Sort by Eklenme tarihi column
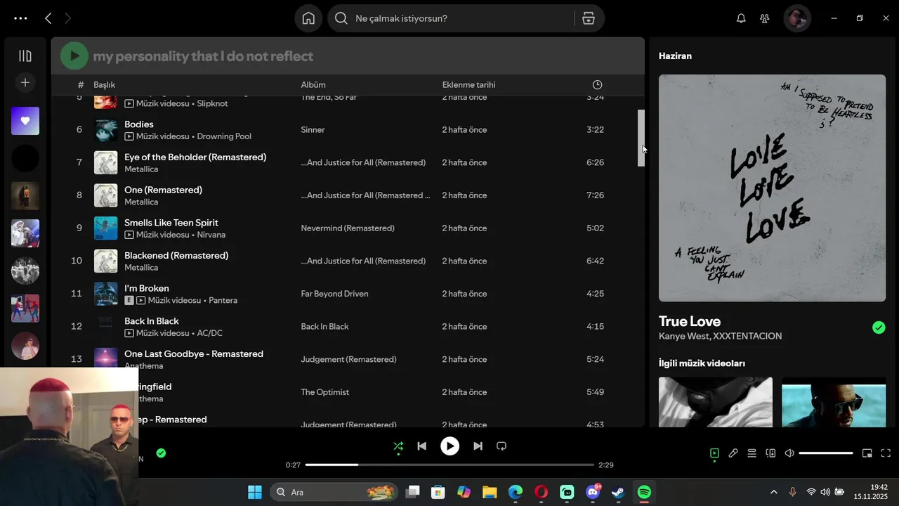899x506 pixels. pos(468,85)
